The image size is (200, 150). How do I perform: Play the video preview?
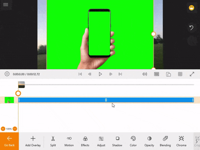100,74
